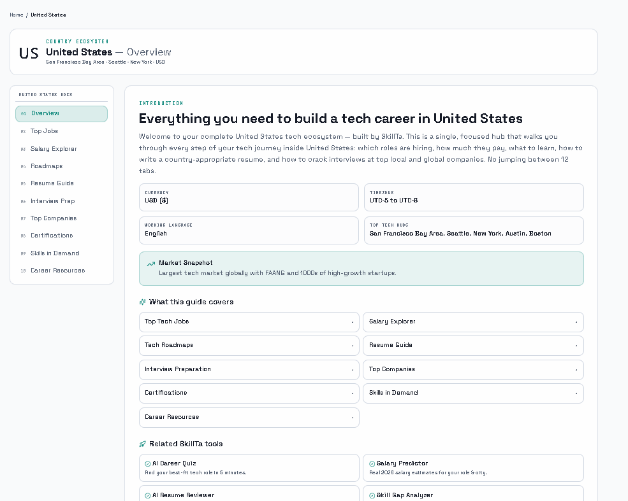
Task: Click the 'United States — Overview' page title
Action: tap(108, 52)
